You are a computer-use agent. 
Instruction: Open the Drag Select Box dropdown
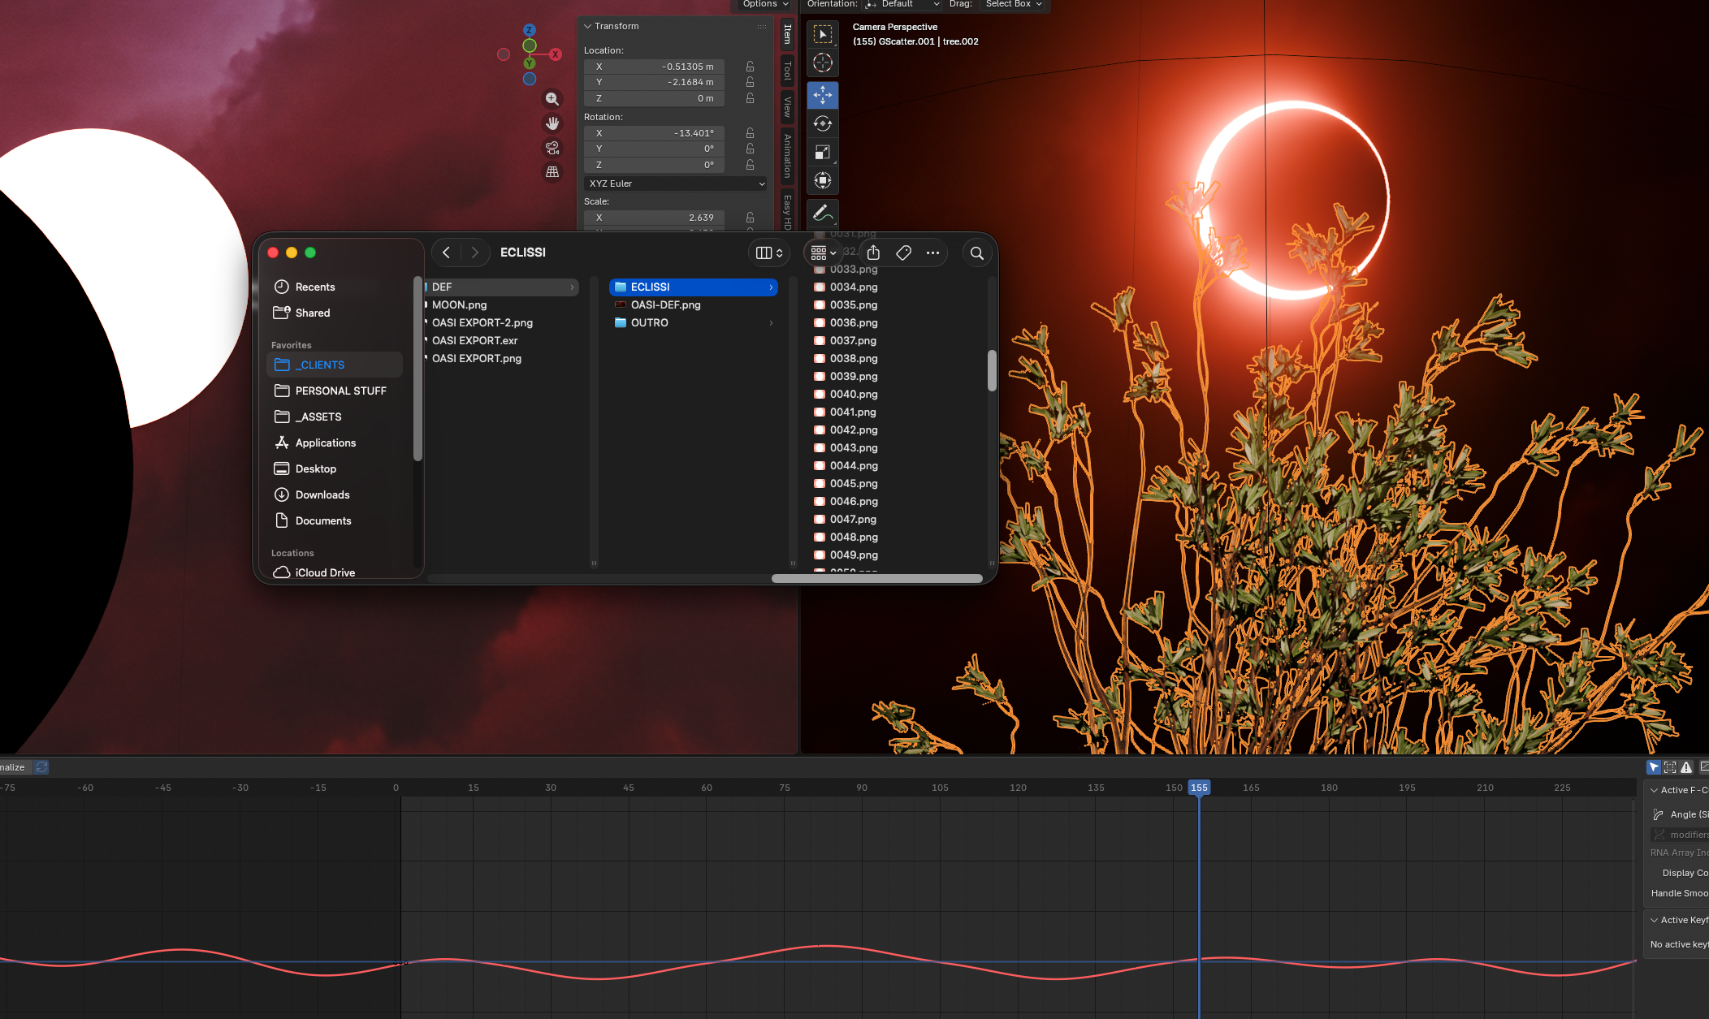point(1013,5)
